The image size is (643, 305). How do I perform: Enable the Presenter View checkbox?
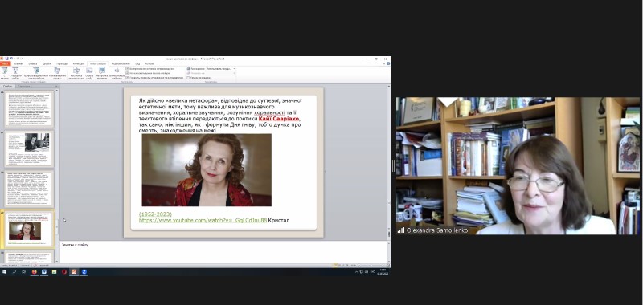(x=188, y=77)
